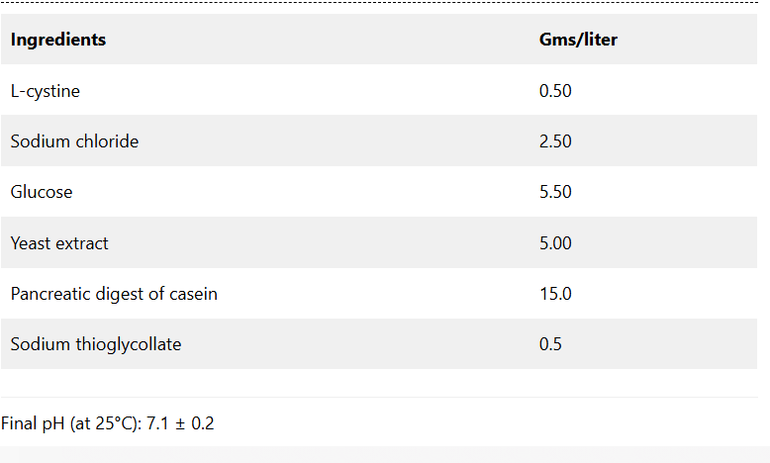Viewport: 770px width, 463px height.
Task: Click the casein digest value 15.0
Action: [x=555, y=294]
